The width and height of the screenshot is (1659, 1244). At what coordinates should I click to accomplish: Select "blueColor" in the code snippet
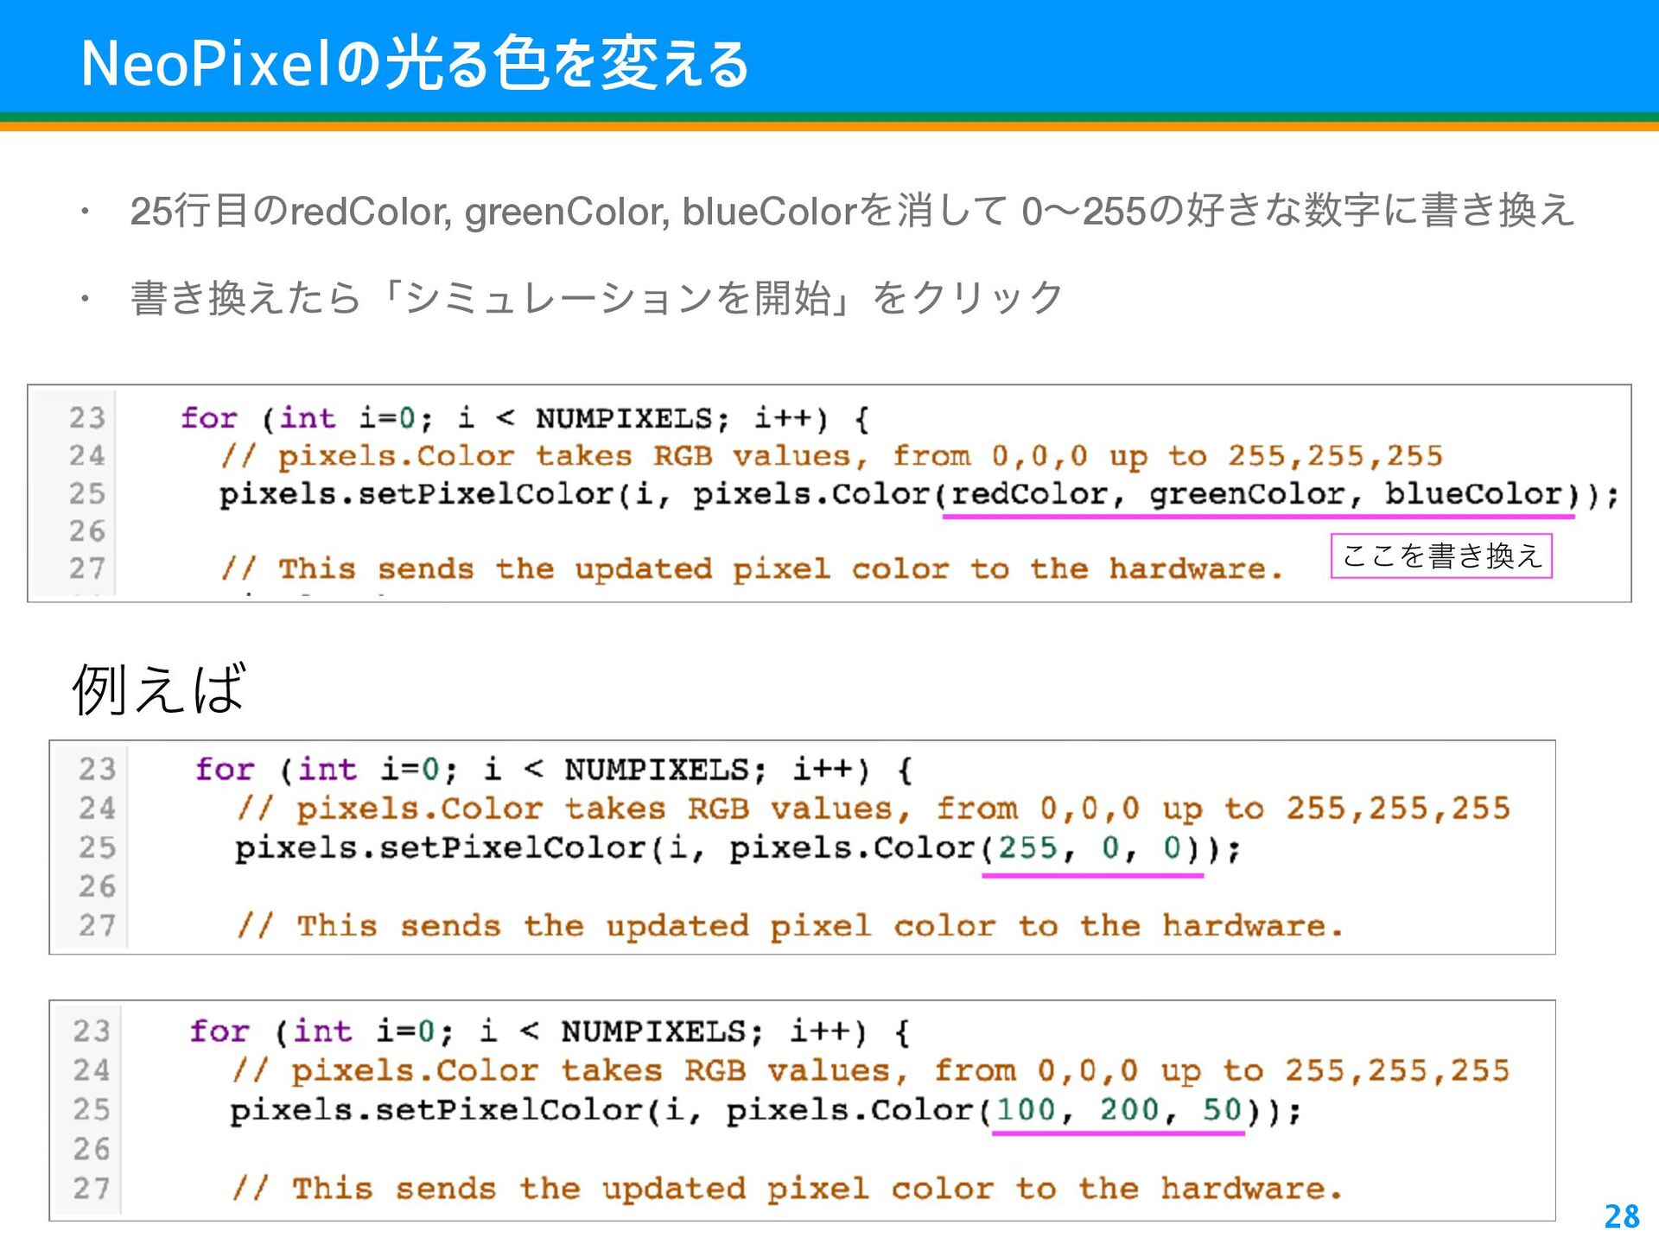click(x=1474, y=494)
